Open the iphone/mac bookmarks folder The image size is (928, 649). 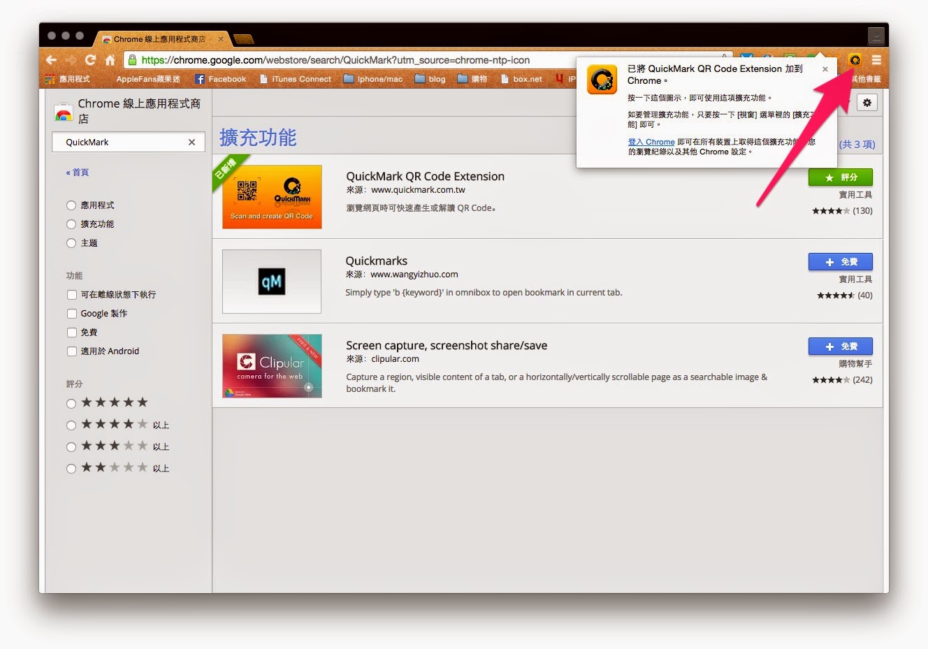[x=373, y=79]
